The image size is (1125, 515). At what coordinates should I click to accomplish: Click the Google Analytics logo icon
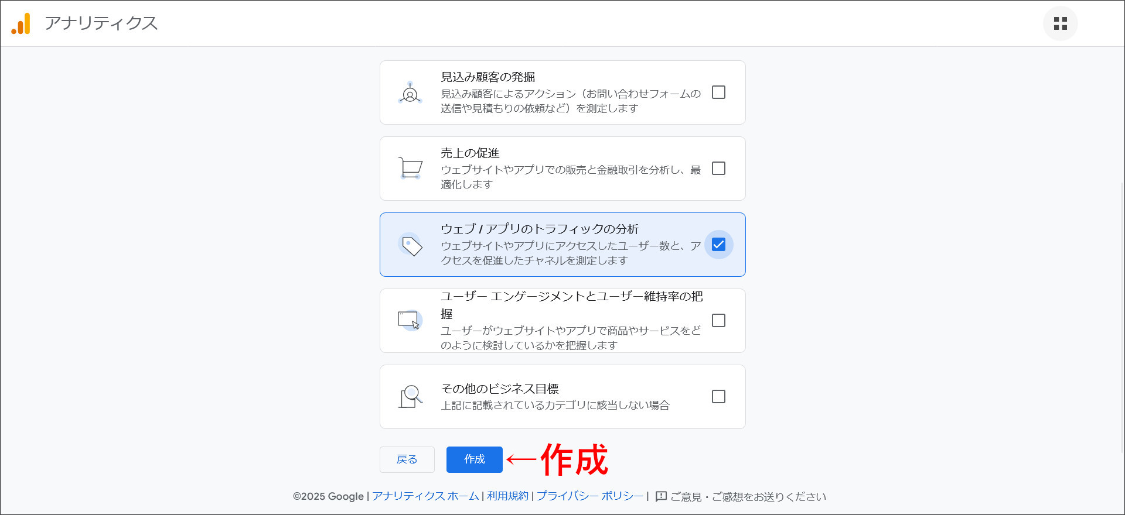click(x=21, y=23)
